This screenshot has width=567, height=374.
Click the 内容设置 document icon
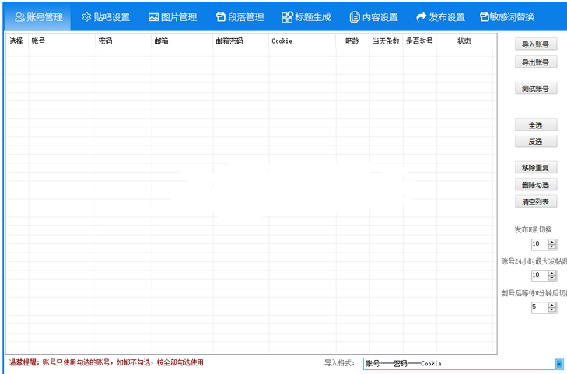355,17
